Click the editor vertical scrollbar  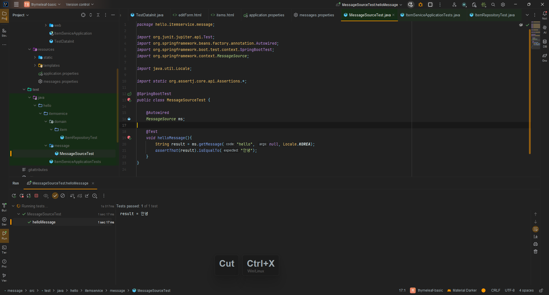tap(530, 92)
